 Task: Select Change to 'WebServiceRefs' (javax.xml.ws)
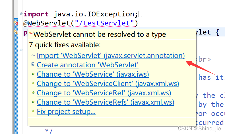coord(106,102)
